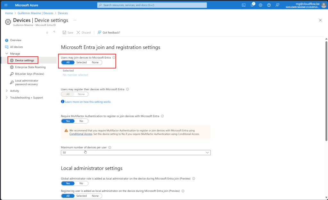
Task: Open Enterprise State Roaming menu item
Action: [30, 67]
